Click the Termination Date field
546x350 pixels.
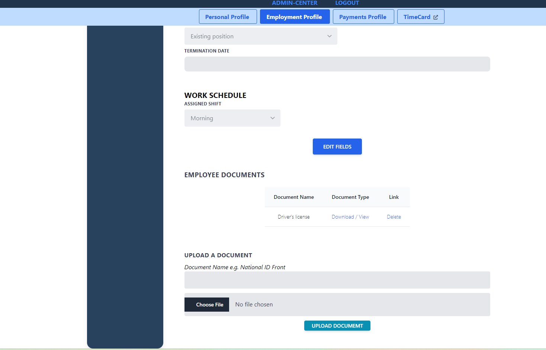click(337, 64)
